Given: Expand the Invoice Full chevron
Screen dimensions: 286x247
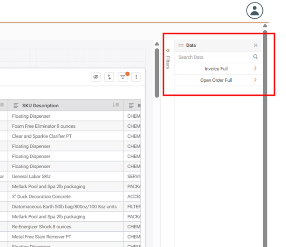Looking at the screenshot, I should coord(255,69).
